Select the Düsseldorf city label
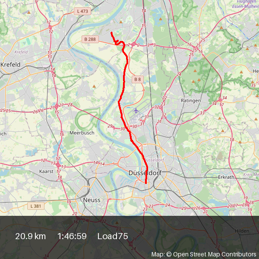Viewport: 259px width, 259px height. (145, 173)
